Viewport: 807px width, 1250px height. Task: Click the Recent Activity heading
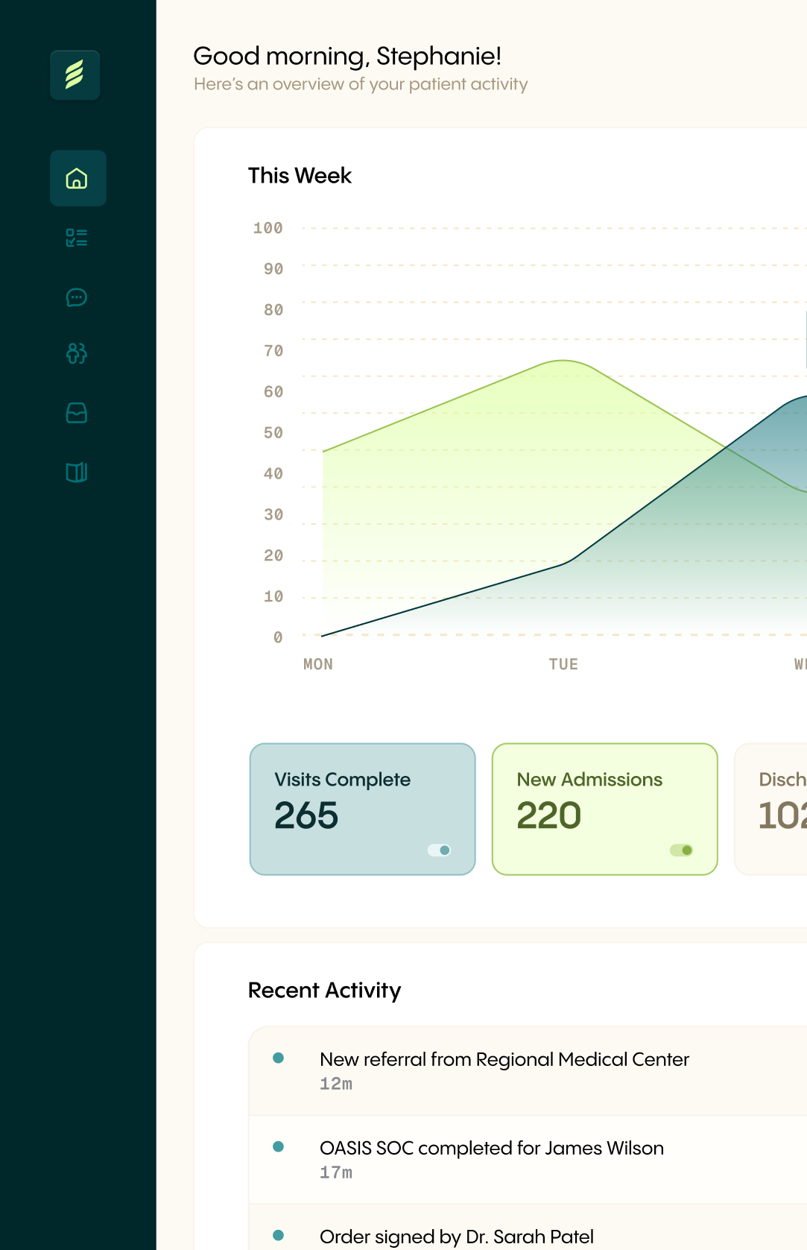[324, 991]
